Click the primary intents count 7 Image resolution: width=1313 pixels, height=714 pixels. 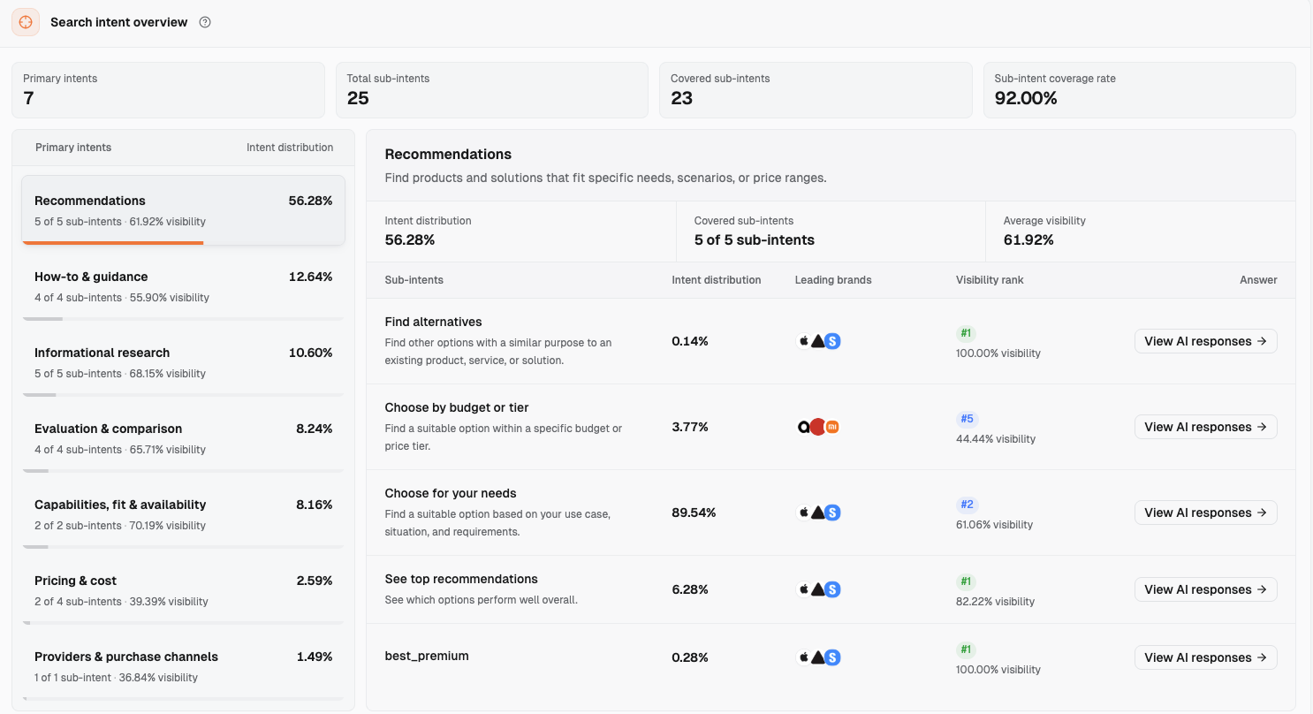click(28, 98)
